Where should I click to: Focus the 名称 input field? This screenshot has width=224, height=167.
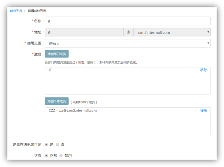(x=127, y=21)
